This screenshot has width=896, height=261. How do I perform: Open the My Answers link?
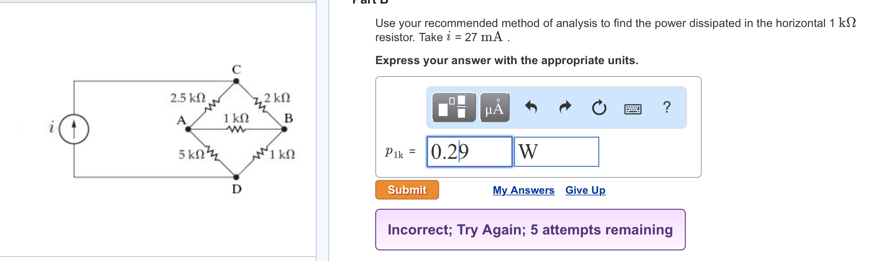pyautogui.click(x=523, y=190)
